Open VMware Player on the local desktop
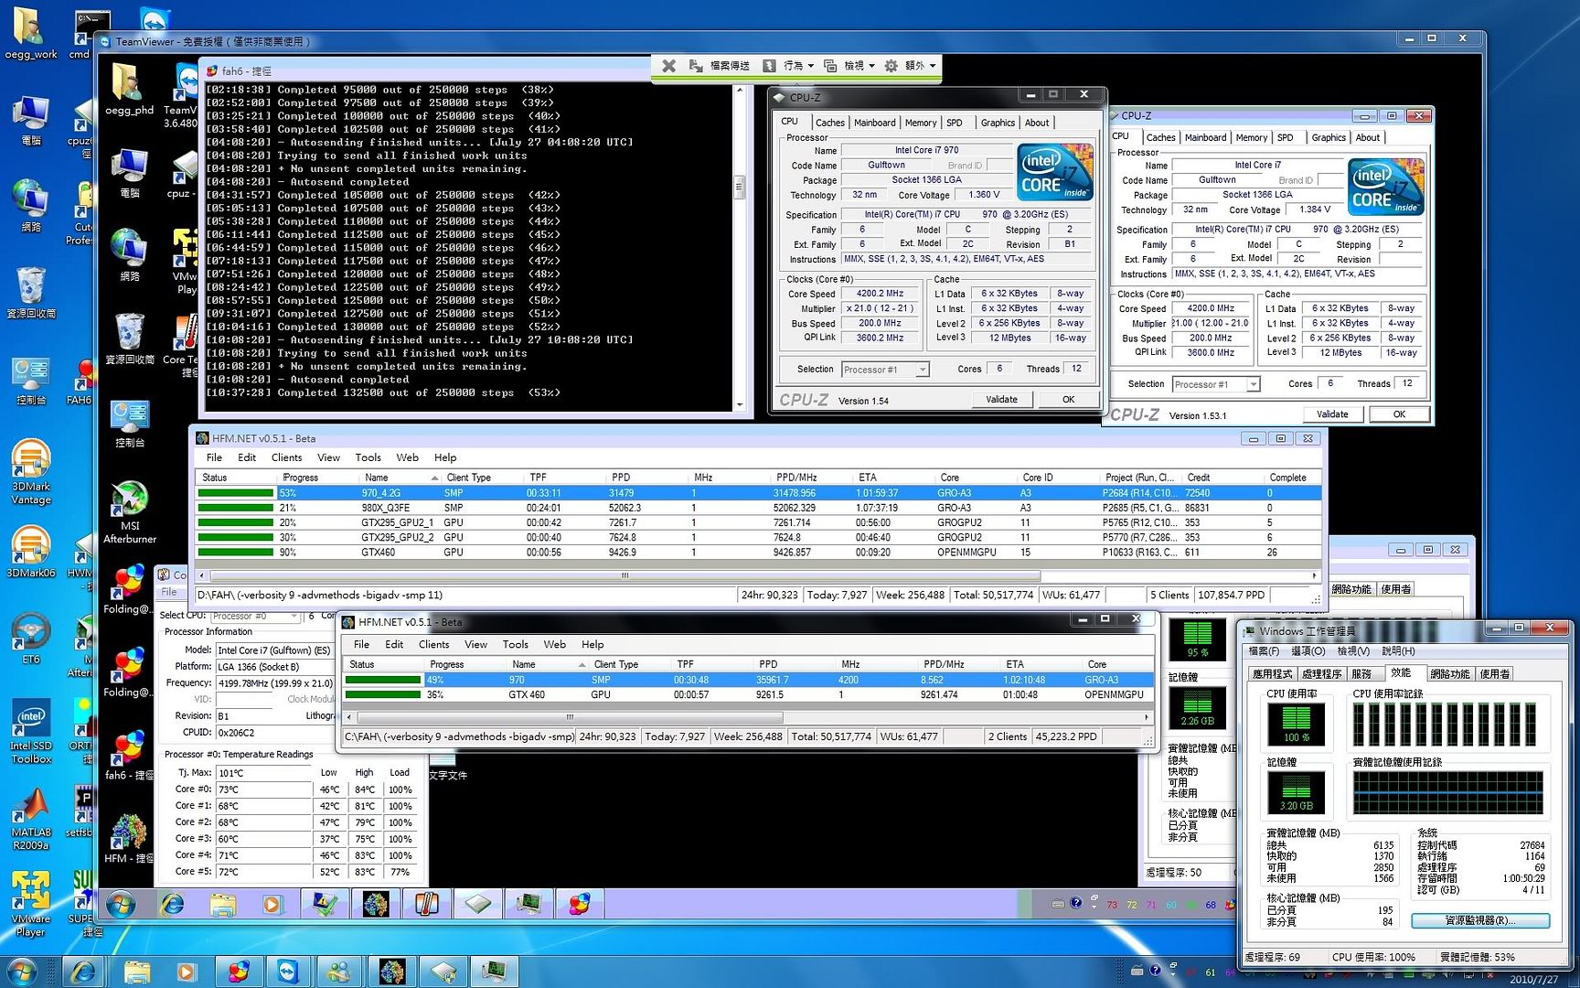 coord(30,903)
